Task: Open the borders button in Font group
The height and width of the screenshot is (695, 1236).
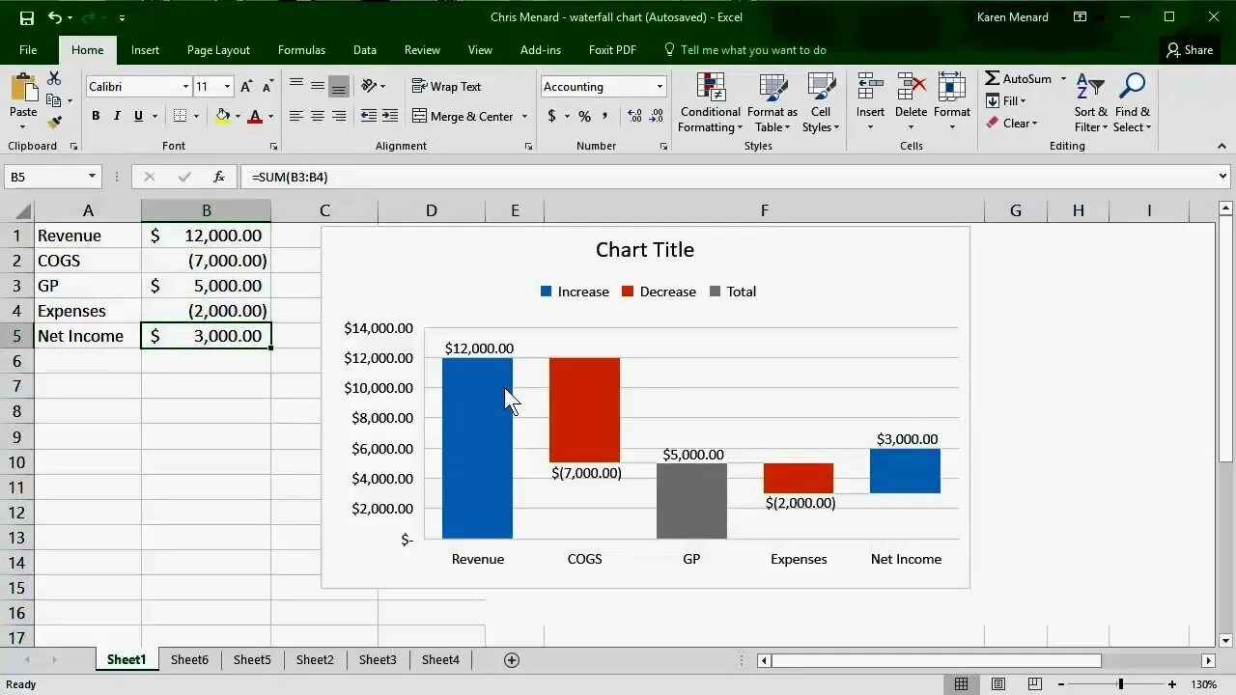Action: pyautogui.click(x=180, y=116)
